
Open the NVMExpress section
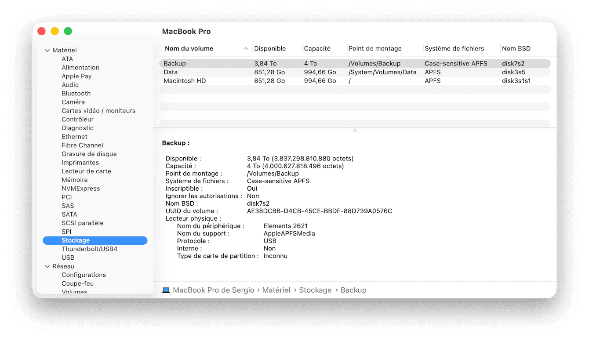click(81, 188)
